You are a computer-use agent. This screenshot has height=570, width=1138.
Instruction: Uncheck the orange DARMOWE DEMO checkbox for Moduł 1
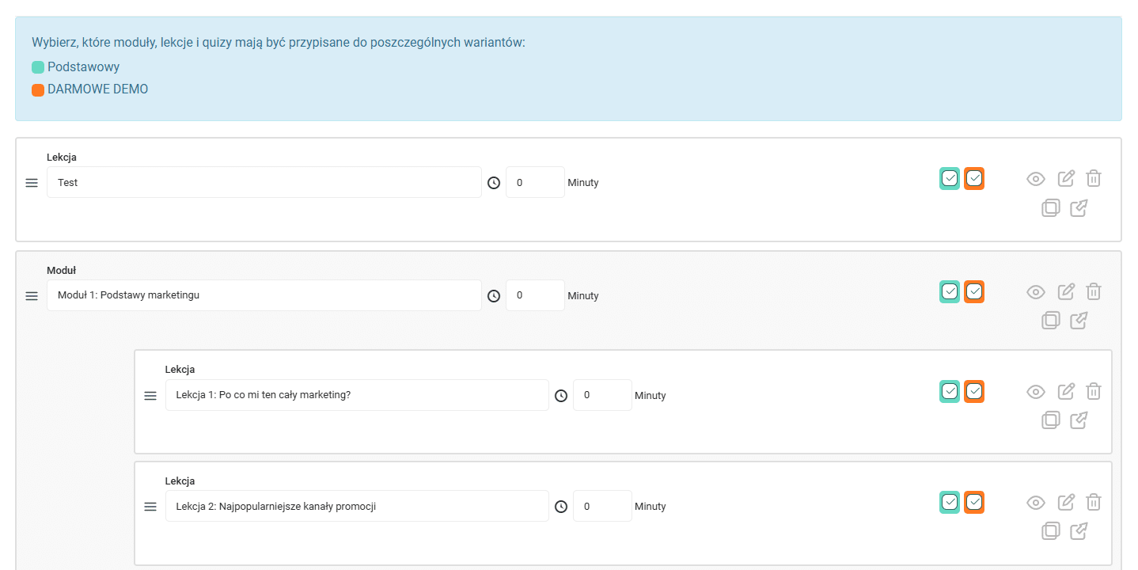point(974,292)
